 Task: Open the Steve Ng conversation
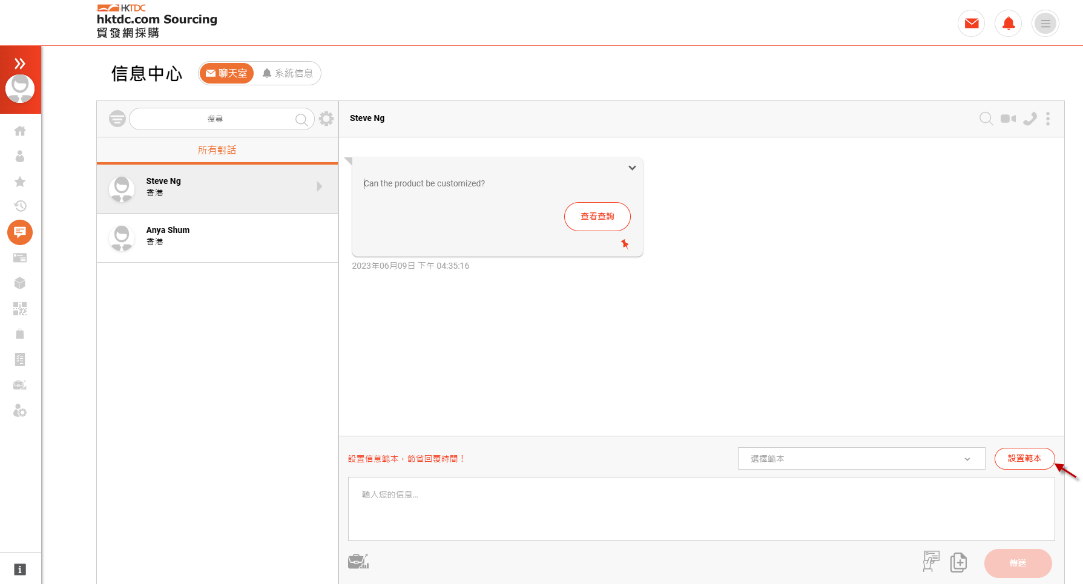(x=217, y=189)
